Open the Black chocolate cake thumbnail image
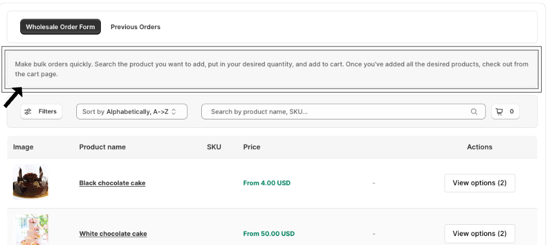Screen dimensions: 550x245 (31, 182)
